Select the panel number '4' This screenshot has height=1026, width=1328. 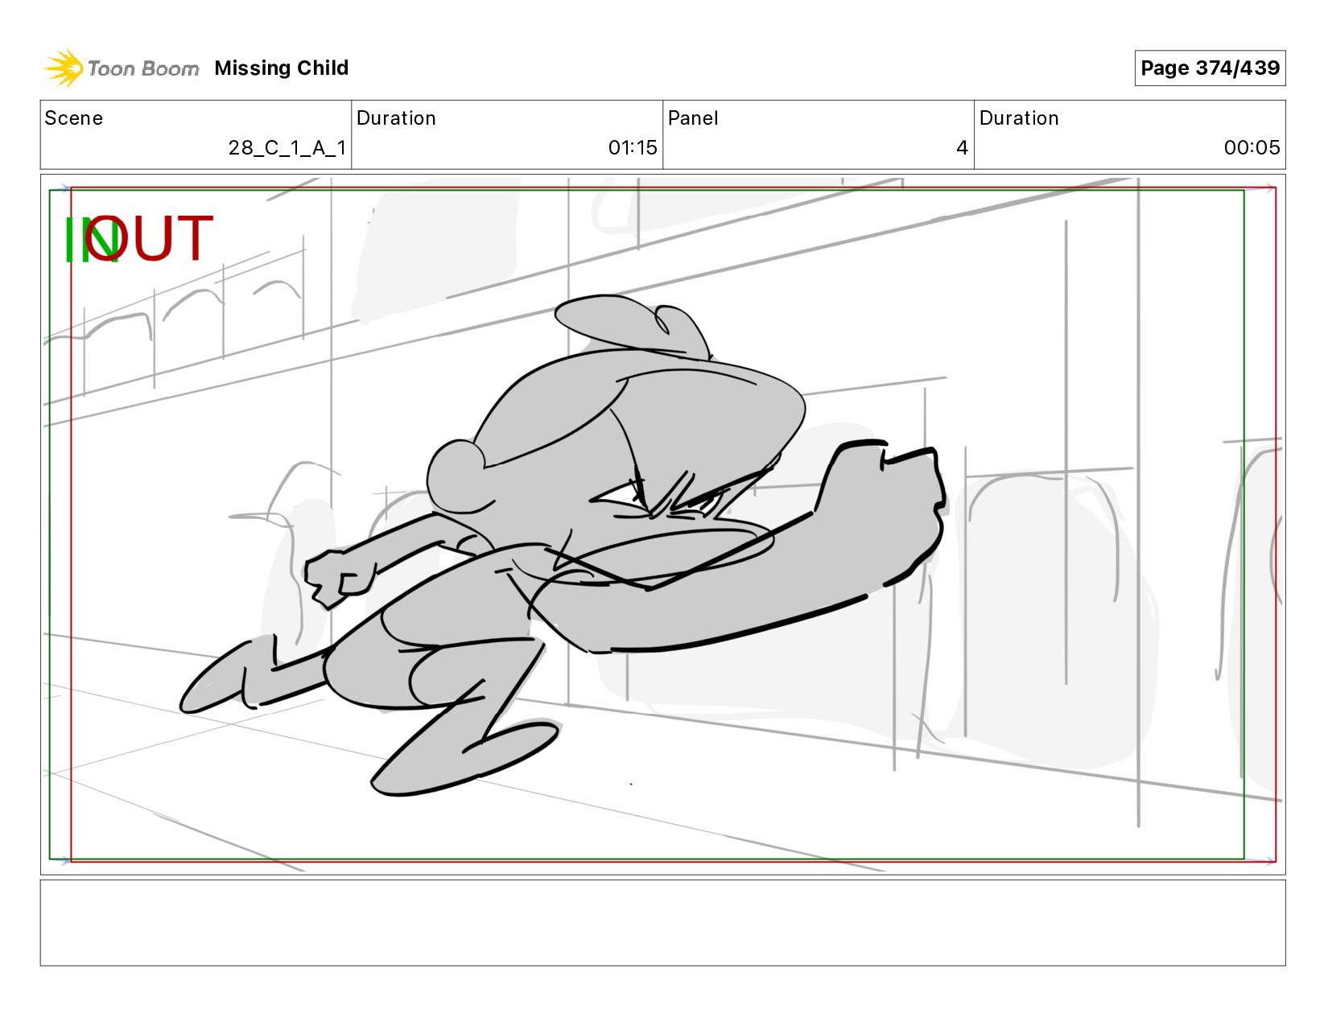pos(962,148)
